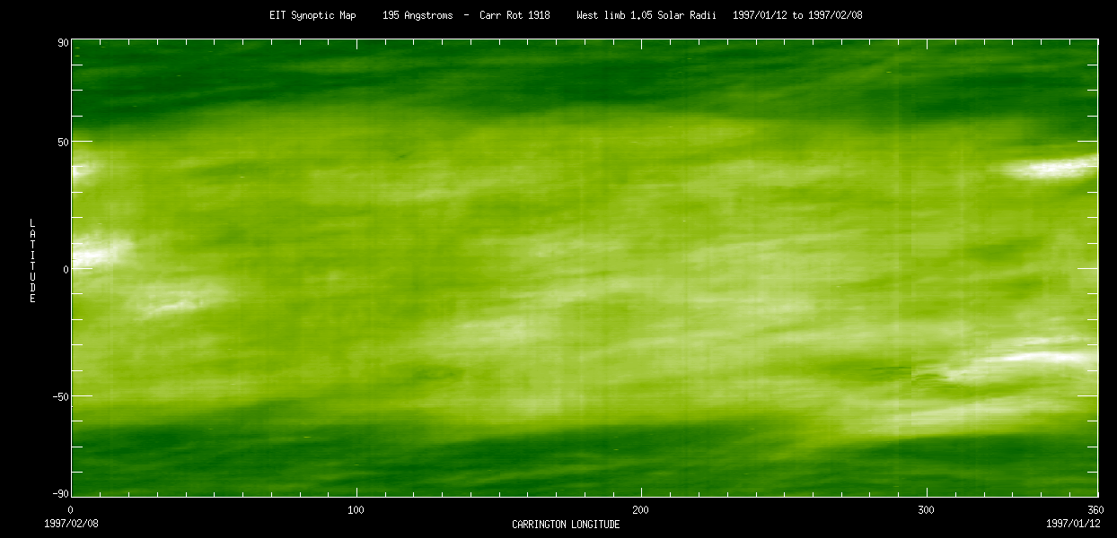Click "West limb 1.05 Solar Radii" header text

(x=646, y=15)
